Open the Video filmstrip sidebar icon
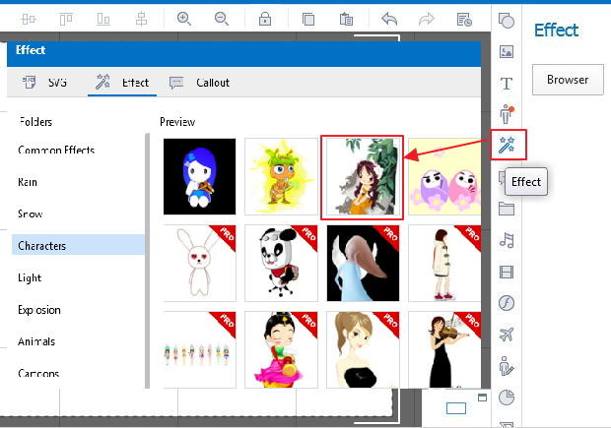611x428 pixels. 507,272
